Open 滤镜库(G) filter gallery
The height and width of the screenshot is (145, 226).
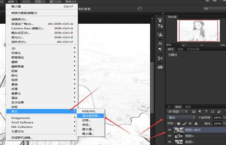click(x=42, y=19)
